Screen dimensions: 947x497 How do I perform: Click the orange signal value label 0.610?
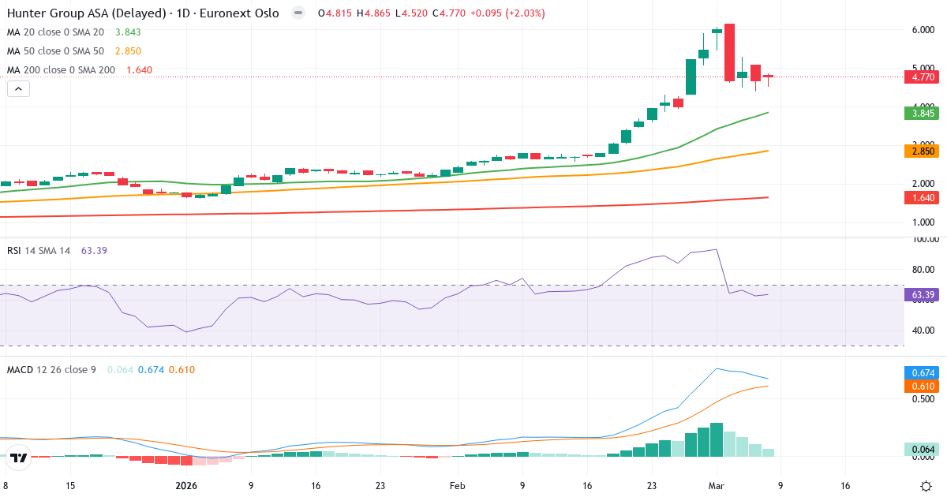pos(919,387)
